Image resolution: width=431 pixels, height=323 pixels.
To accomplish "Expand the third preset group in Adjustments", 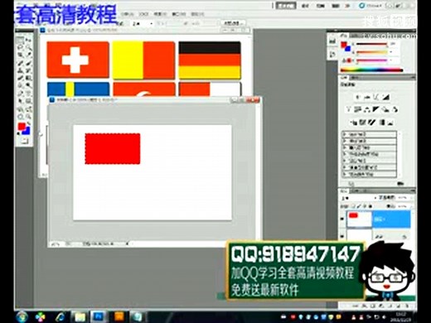I will click(x=345, y=147).
